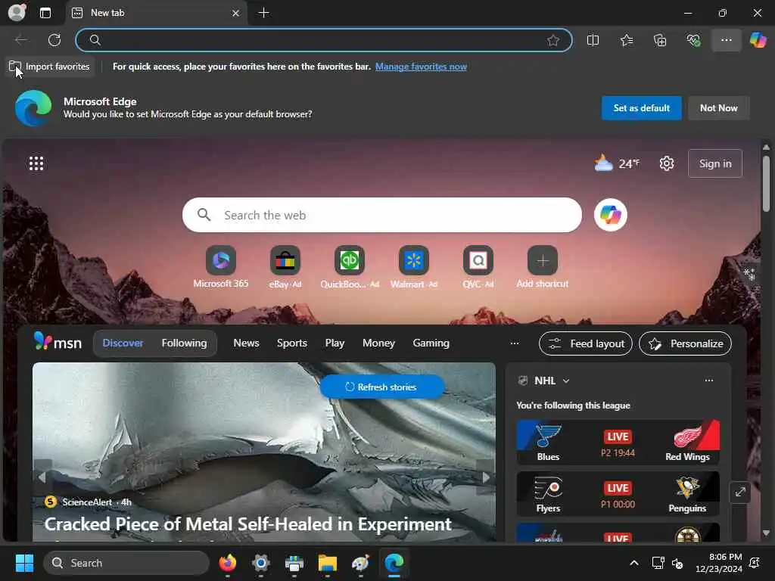Dismiss the prompt with Not Now
The width and height of the screenshot is (775, 581).
(718, 107)
